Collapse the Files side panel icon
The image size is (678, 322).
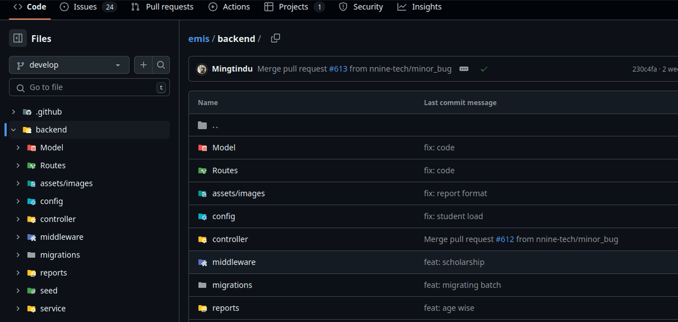pos(18,38)
